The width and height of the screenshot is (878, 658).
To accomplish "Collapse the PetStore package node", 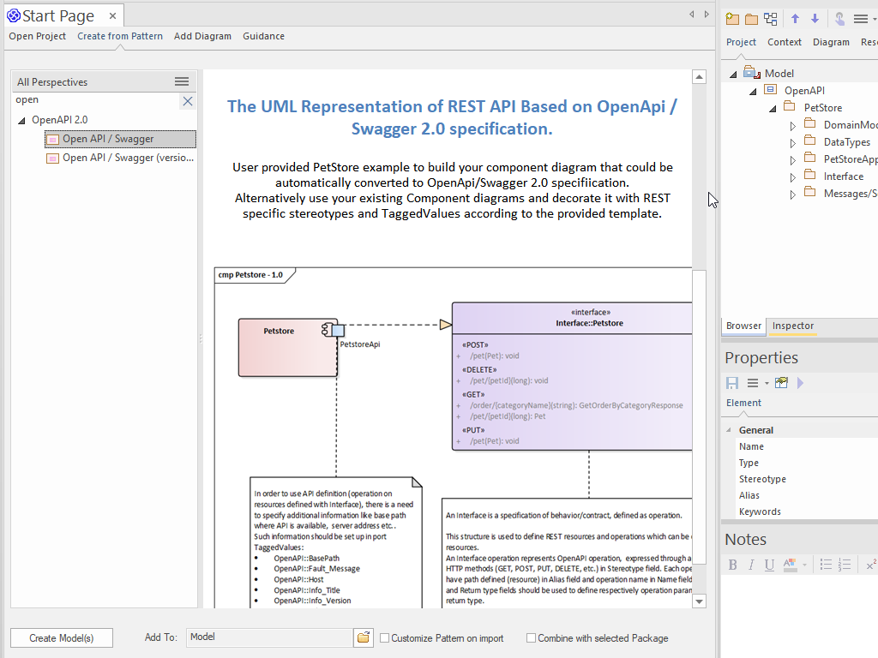I will 773,109.
